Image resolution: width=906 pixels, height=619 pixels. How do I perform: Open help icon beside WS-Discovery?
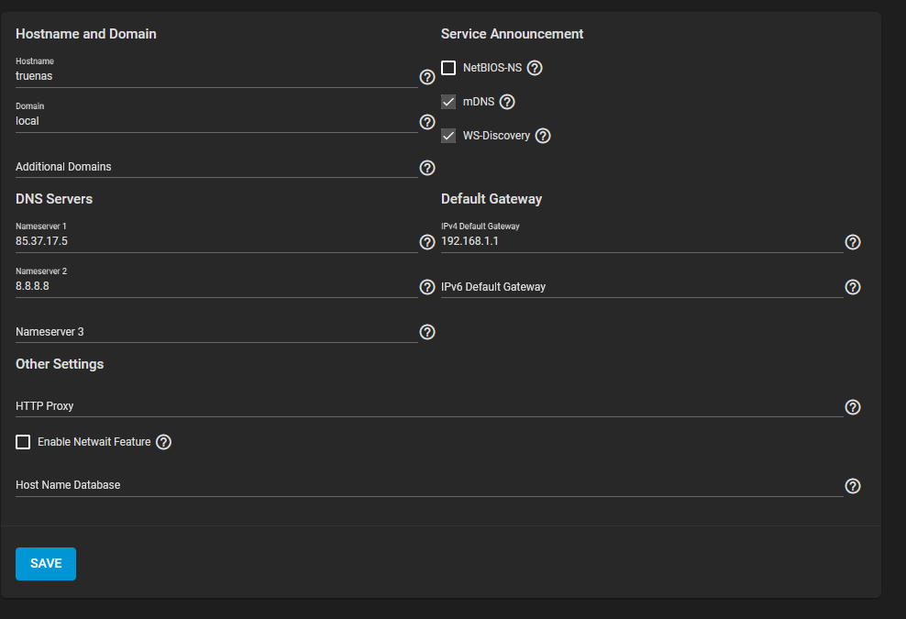point(543,136)
